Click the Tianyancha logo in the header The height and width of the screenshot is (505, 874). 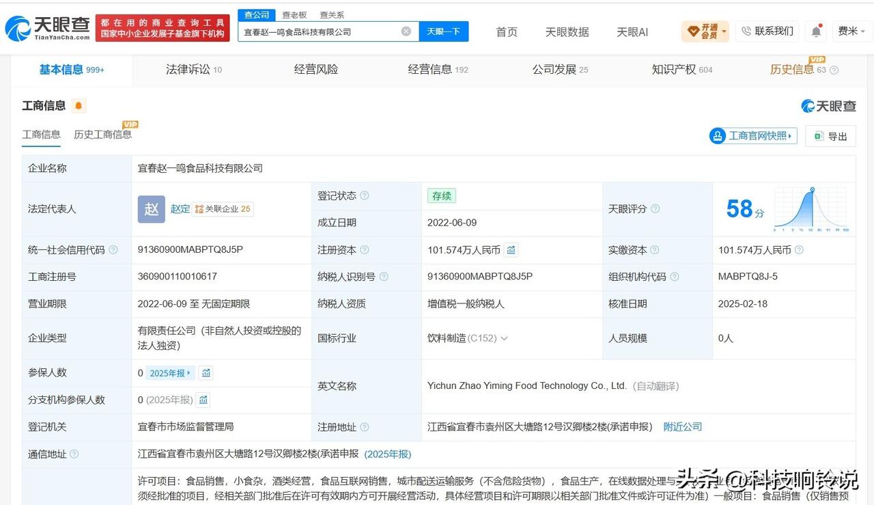(47, 28)
